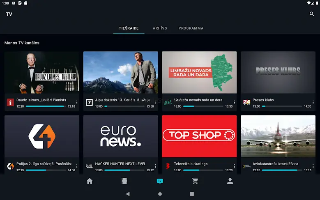
Task: Switch to the ARHĪVS tab
Action: pyautogui.click(x=160, y=28)
